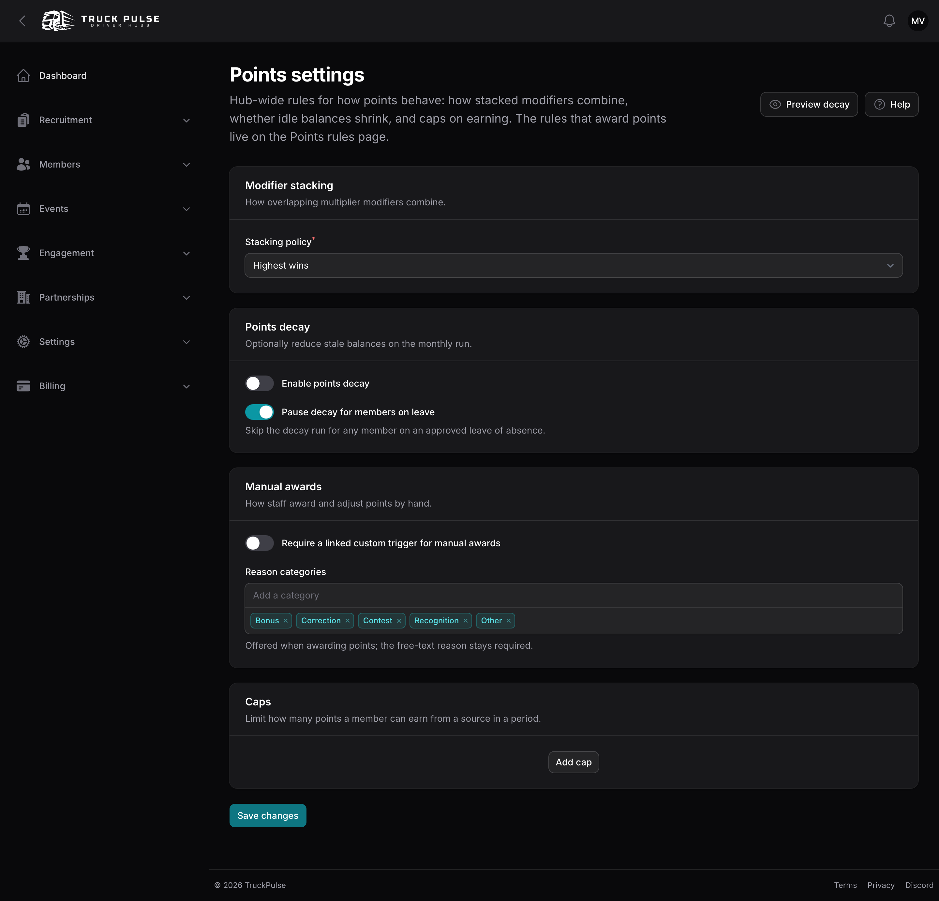
Task: Remove the Other category tag
Action: (508, 621)
